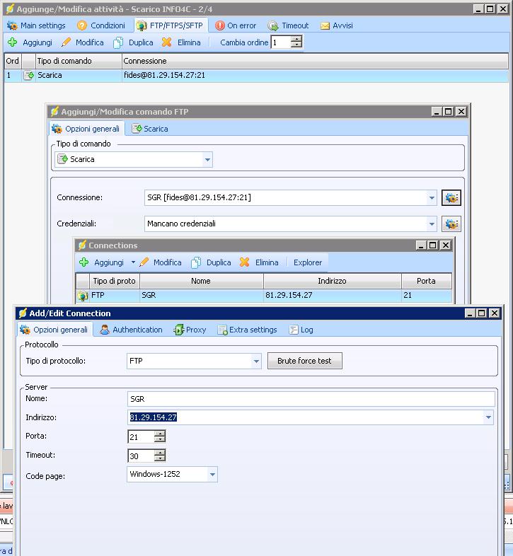The width and height of the screenshot is (513, 556).
Task: Open the Indirizzo address dropdown
Action: [x=488, y=417]
